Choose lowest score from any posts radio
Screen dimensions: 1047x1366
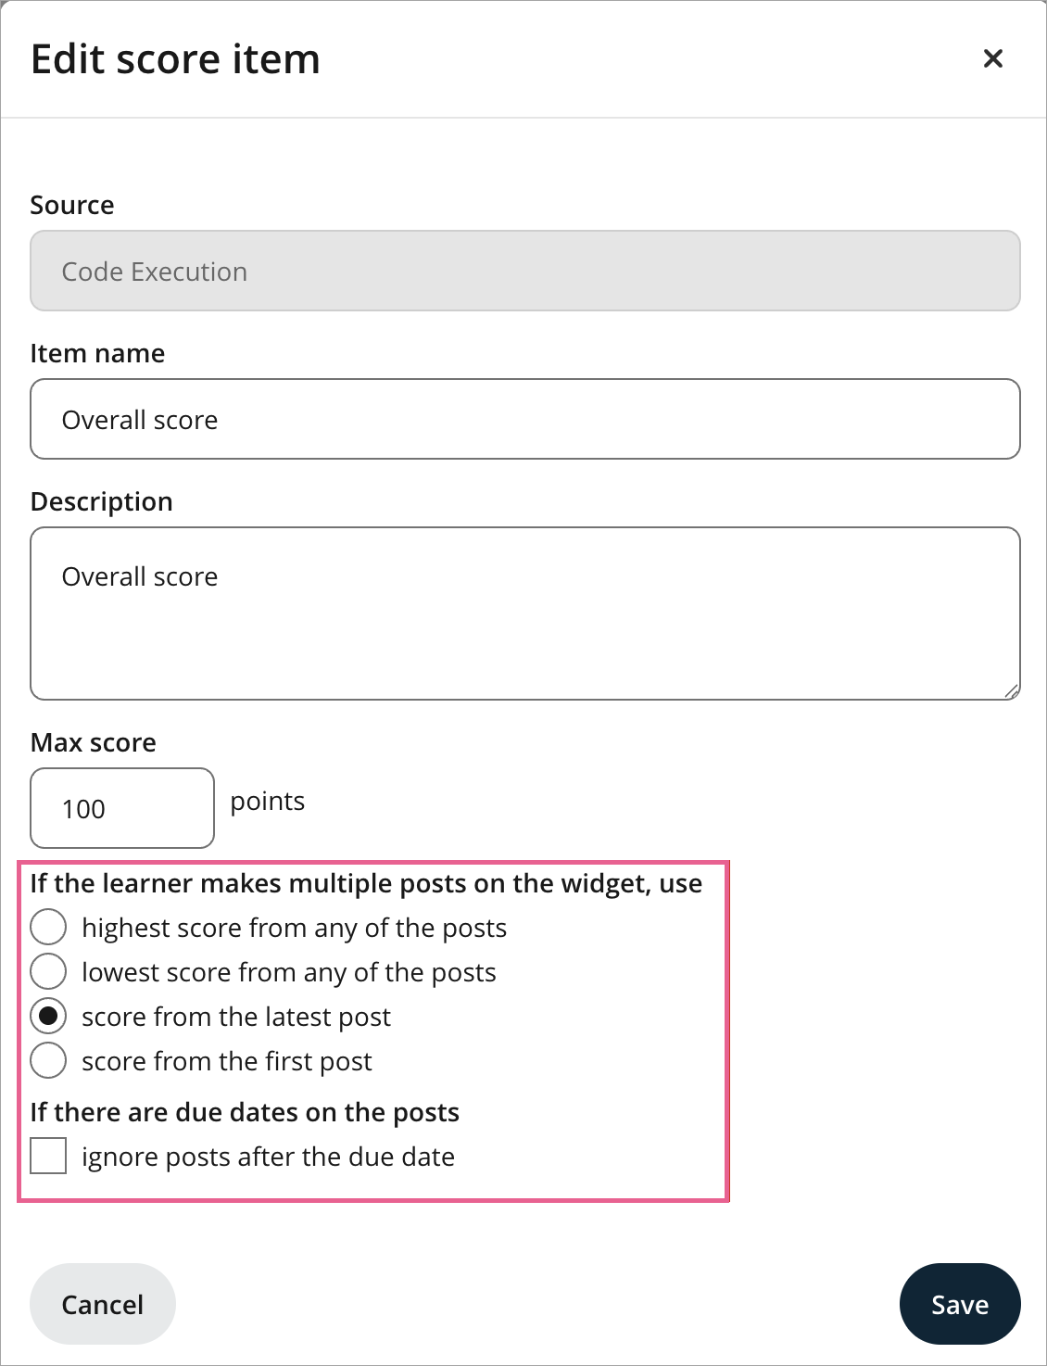[48, 970]
